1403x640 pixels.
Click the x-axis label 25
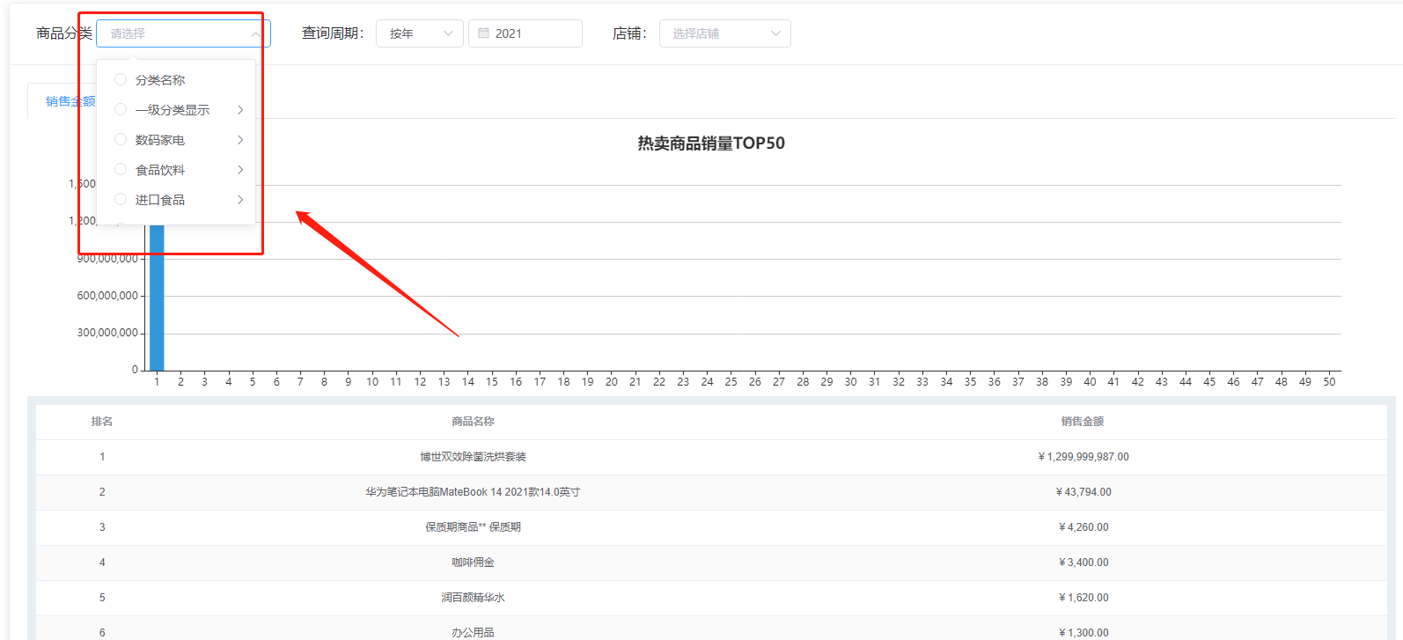coord(731,382)
